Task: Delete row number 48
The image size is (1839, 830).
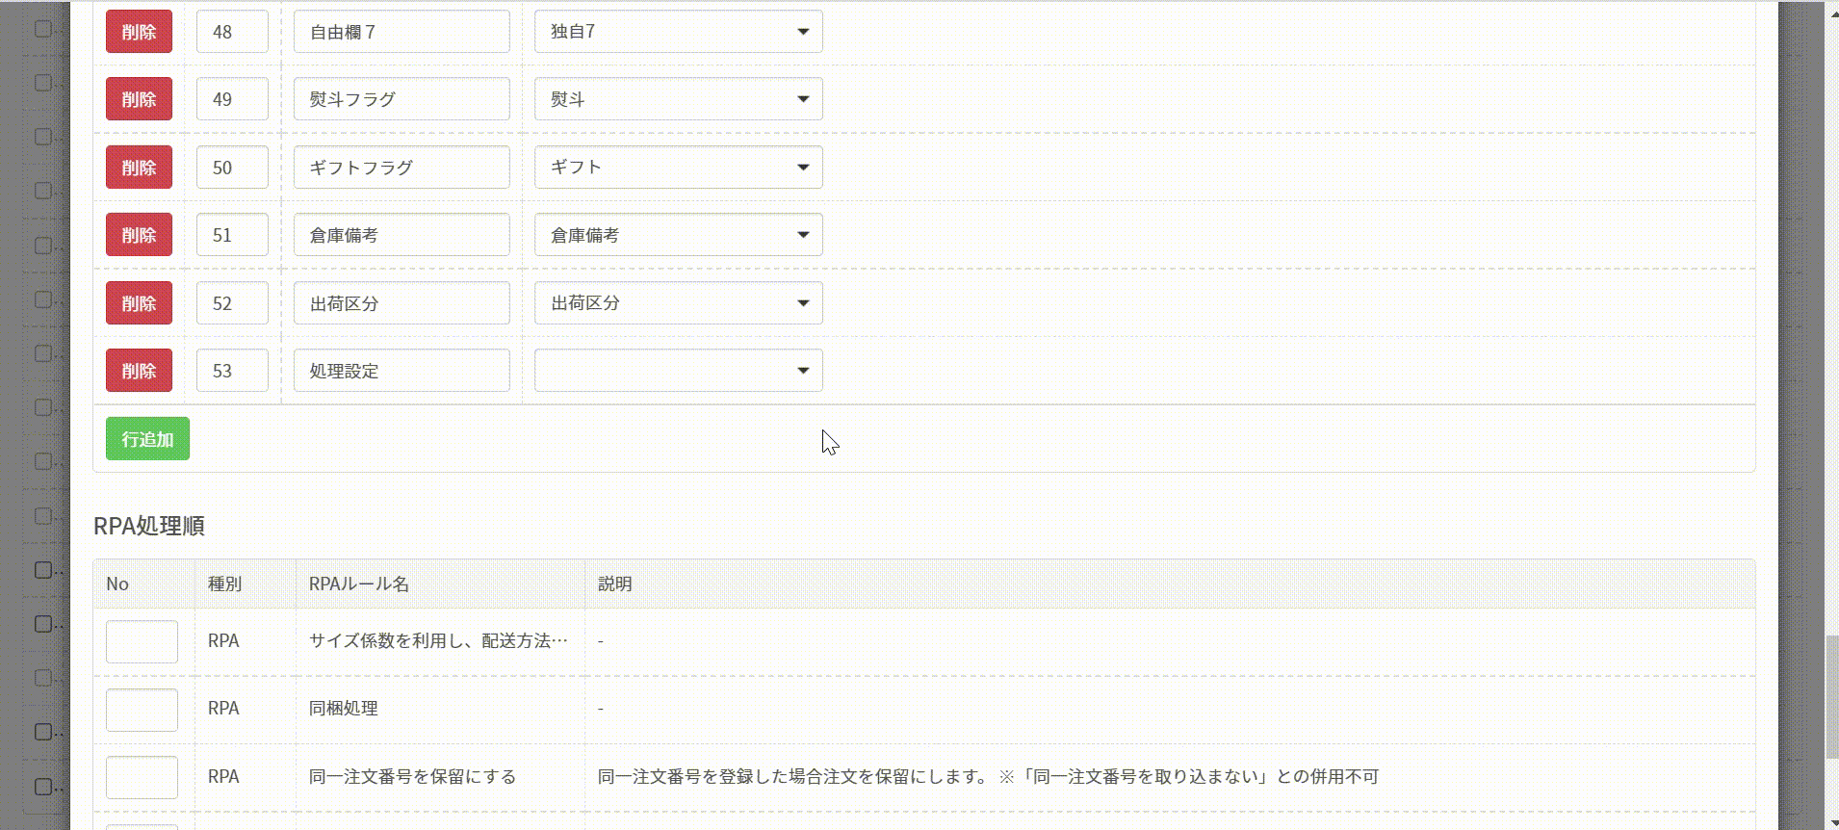Action: point(139,32)
